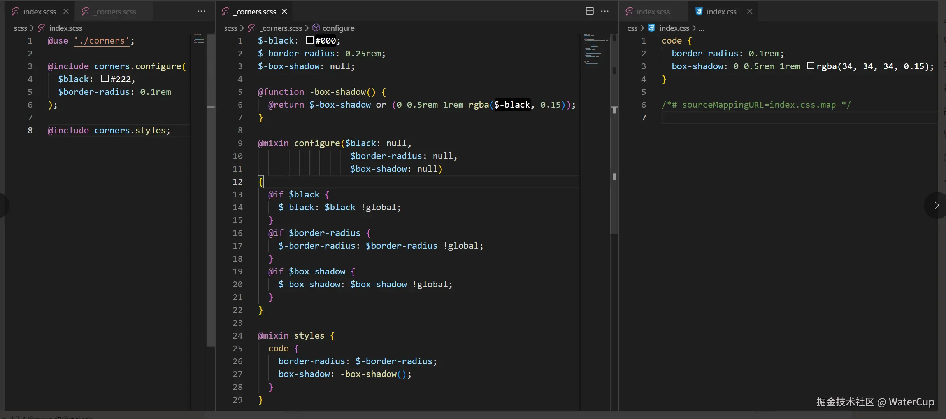Click line number 8 in left index.scss
The width and height of the screenshot is (946, 419).
tap(30, 130)
